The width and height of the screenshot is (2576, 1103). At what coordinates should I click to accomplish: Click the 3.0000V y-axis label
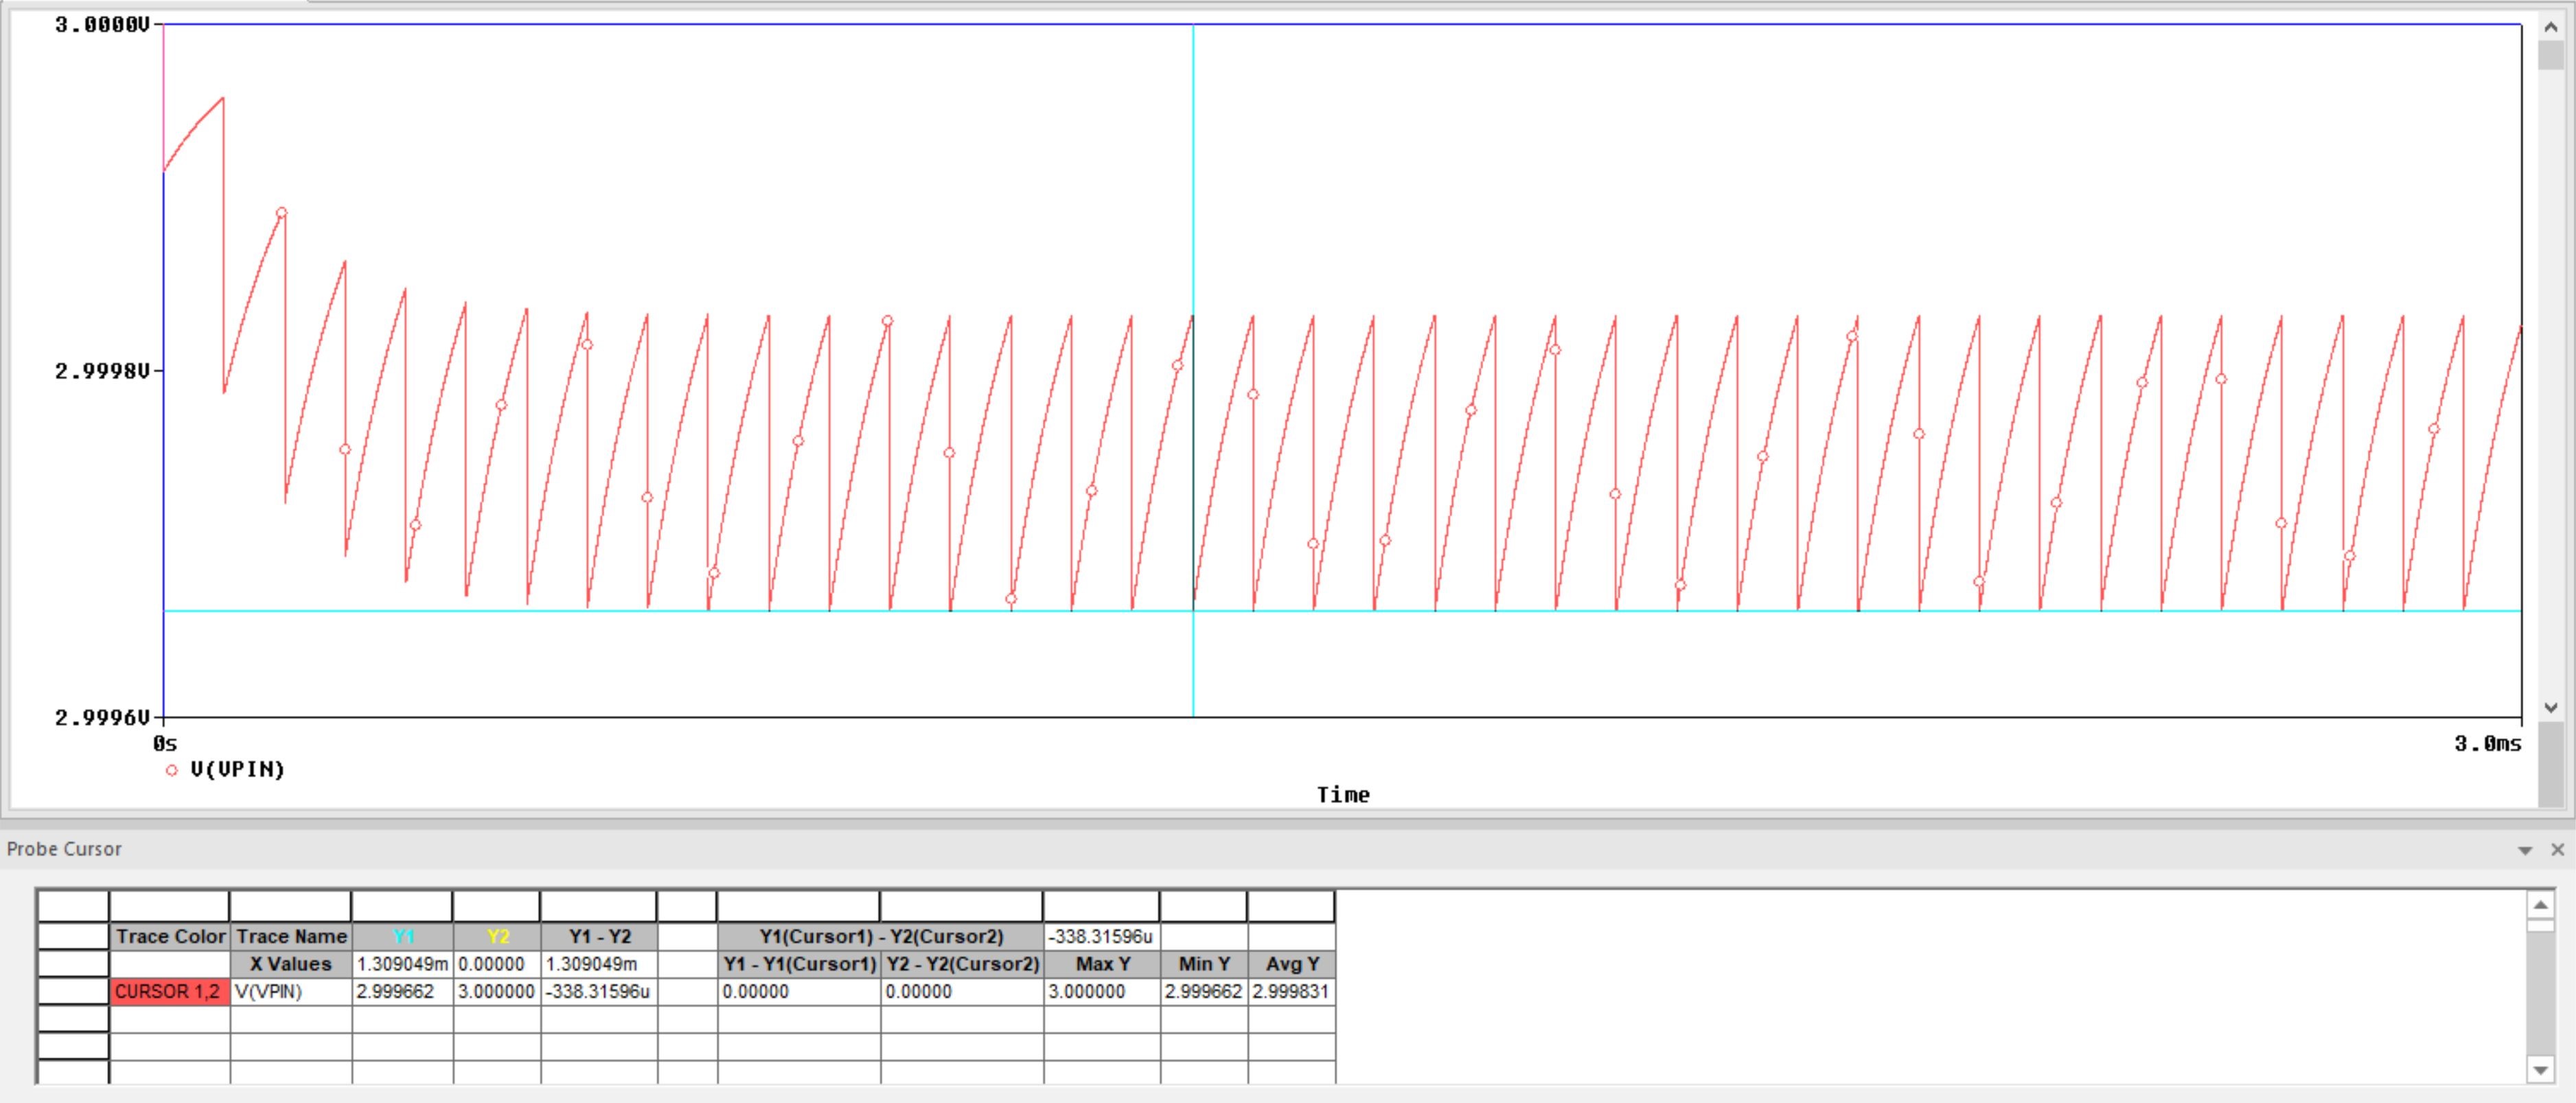(102, 25)
